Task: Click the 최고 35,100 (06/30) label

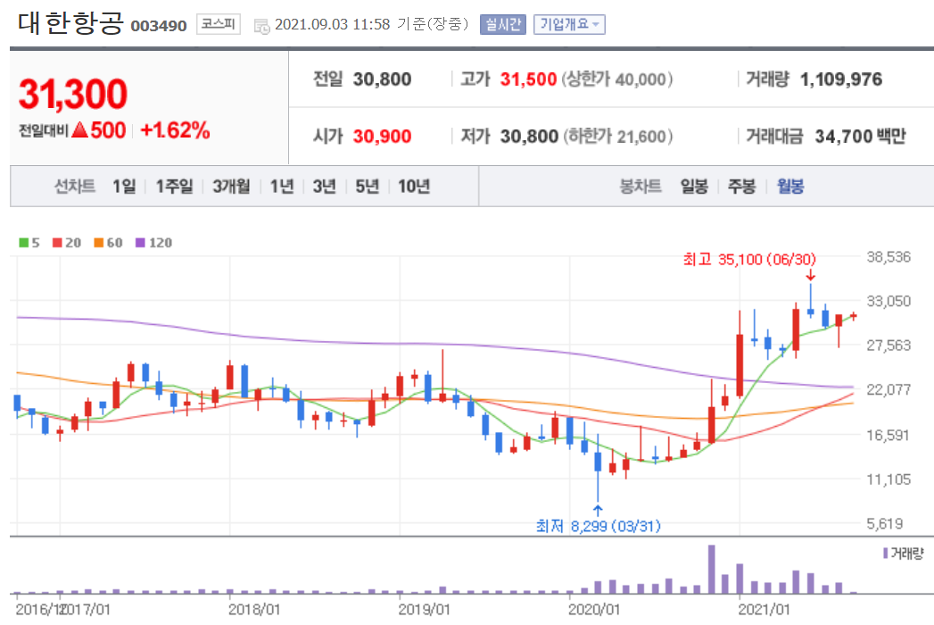Action: (749, 260)
